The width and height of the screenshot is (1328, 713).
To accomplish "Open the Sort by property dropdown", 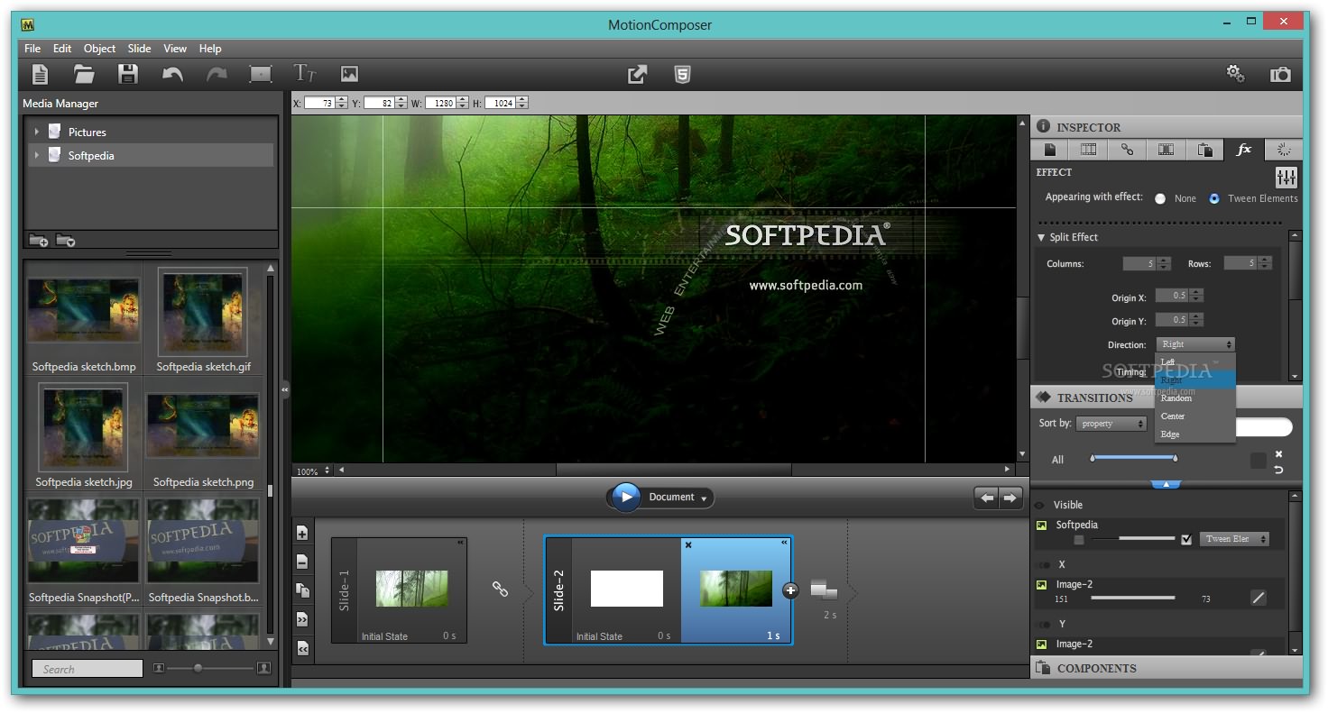I will [1111, 424].
